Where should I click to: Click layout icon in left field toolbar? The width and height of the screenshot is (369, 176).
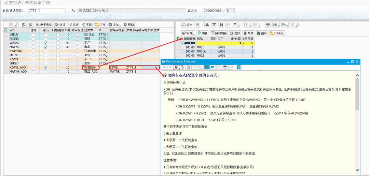pyautogui.click(x=12, y=25)
